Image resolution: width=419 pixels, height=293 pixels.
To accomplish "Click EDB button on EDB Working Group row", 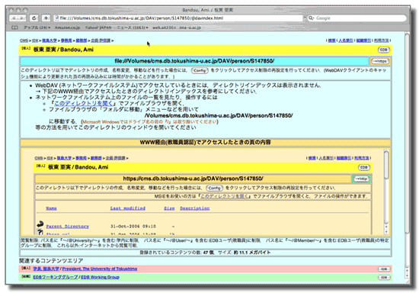I will tap(384, 278).
